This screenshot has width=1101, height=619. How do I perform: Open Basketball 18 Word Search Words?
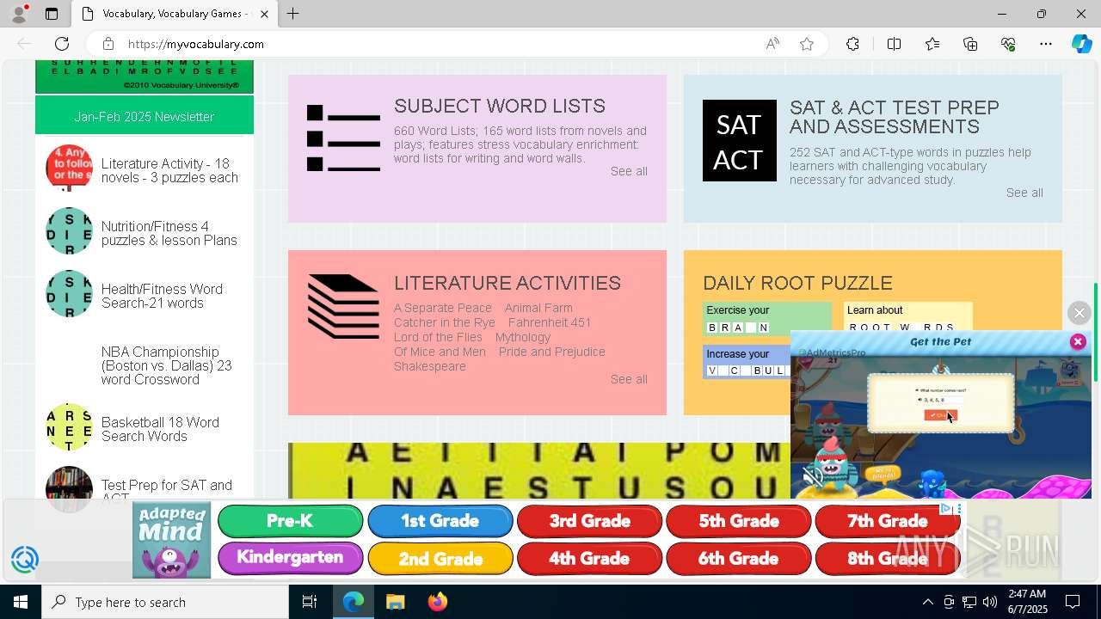tap(160, 429)
